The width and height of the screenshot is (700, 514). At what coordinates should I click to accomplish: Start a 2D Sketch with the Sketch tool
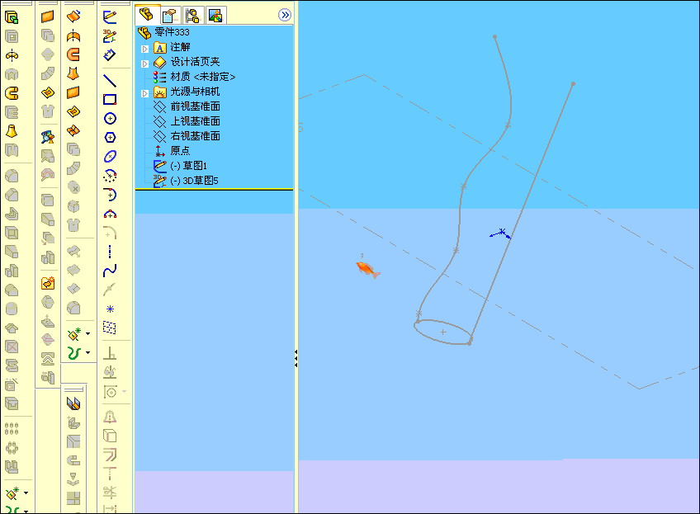pos(110,17)
